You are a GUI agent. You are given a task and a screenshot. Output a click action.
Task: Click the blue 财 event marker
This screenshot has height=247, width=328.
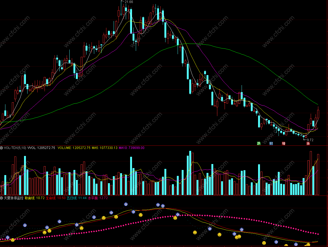[x=271, y=143]
